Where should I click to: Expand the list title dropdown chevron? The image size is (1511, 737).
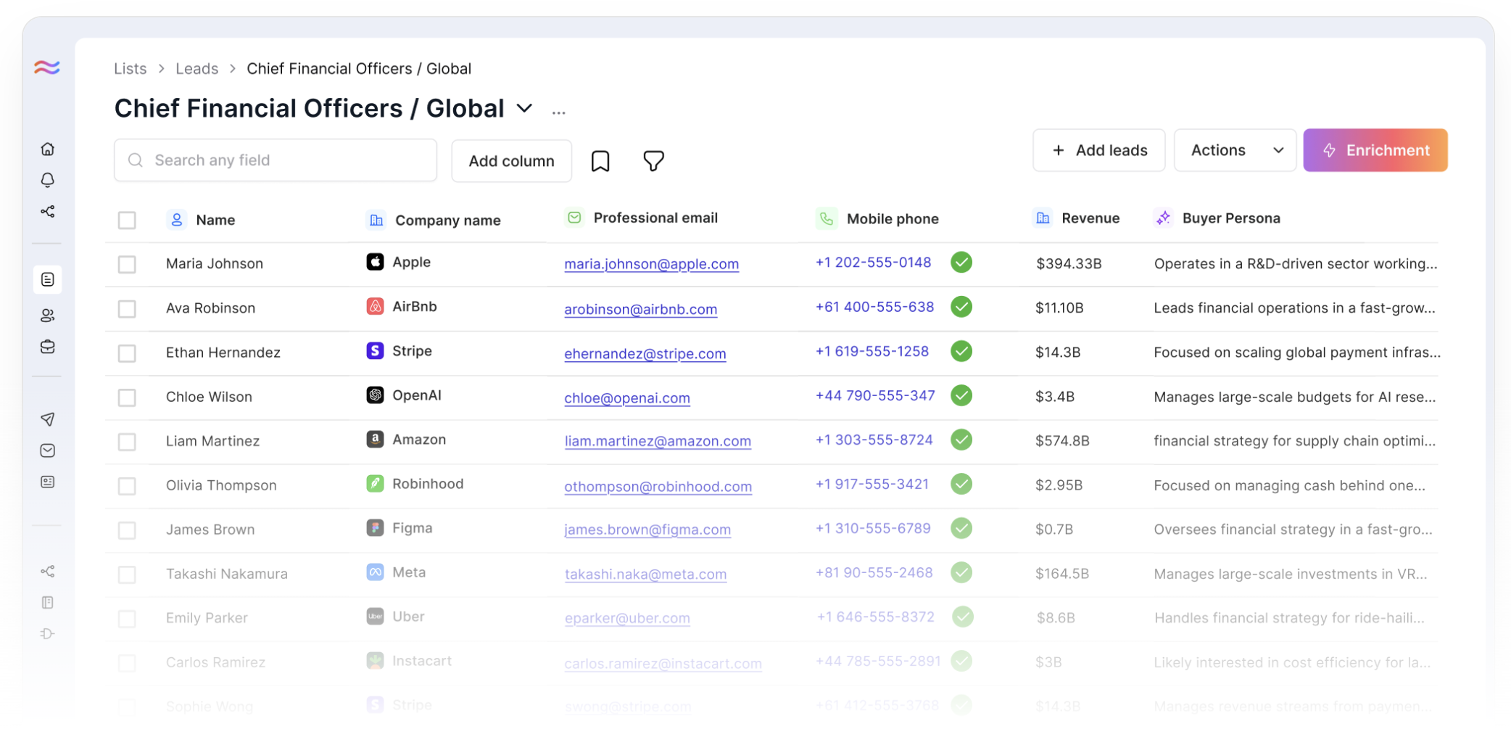point(524,109)
